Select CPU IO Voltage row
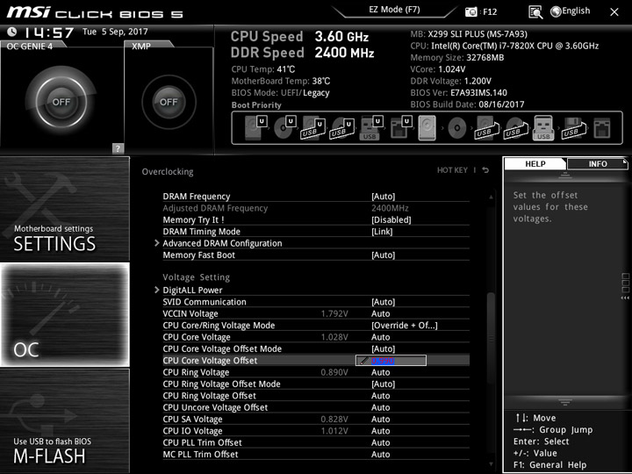This screenshot has height=474, width=632. click(316, 431)
